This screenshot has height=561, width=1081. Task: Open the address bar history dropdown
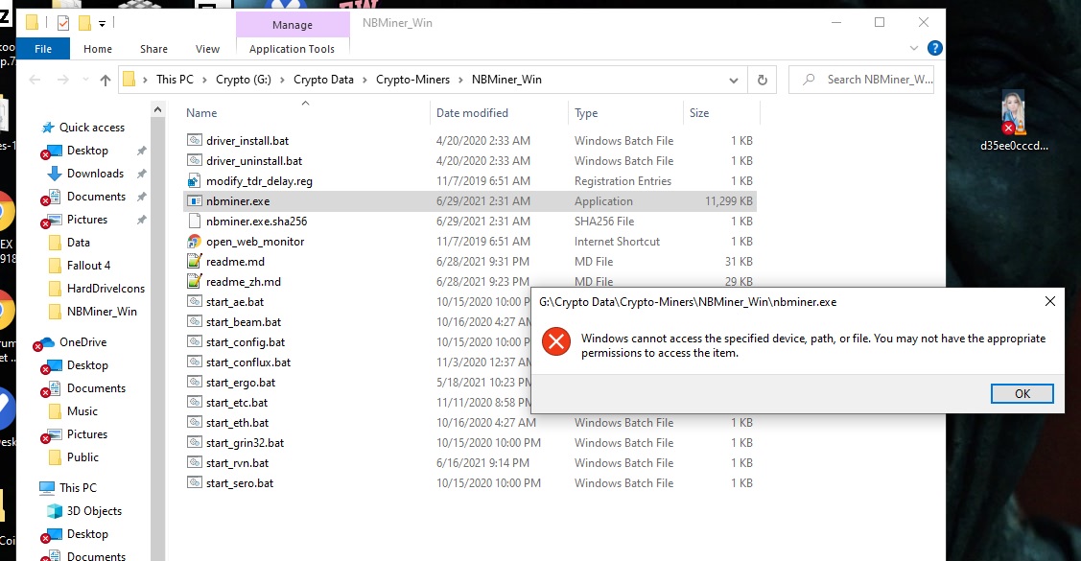(733, 80)
